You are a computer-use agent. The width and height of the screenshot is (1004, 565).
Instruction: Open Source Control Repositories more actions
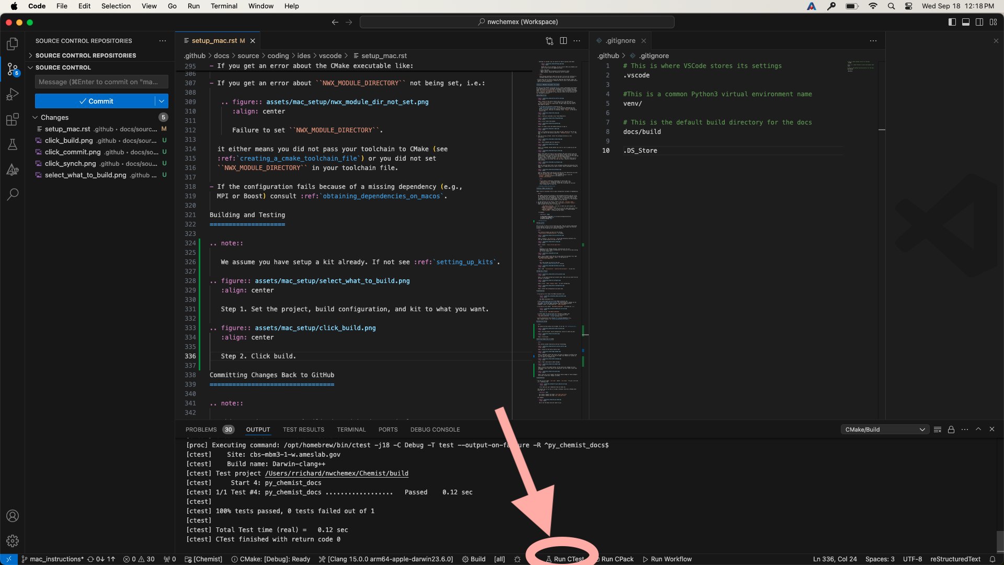coord(163,41)
